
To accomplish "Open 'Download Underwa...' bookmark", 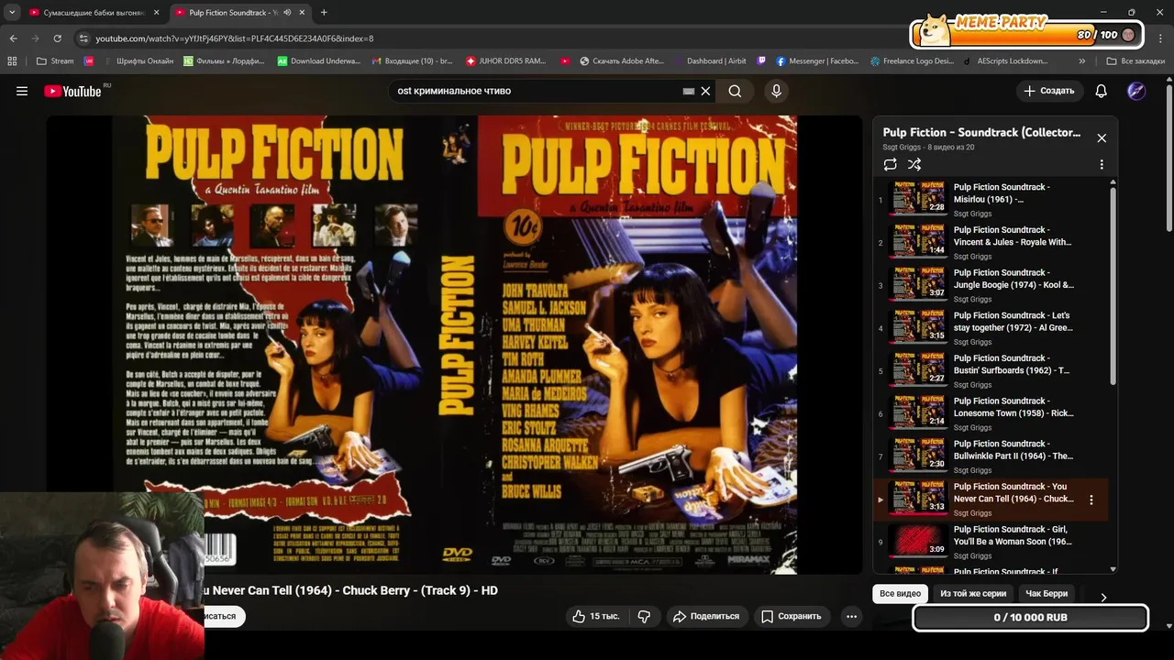I will [319, 61].
